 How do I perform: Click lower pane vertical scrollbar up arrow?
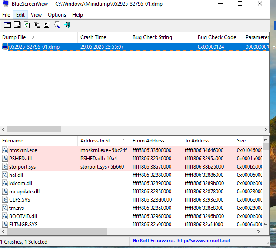pos(266,140)
